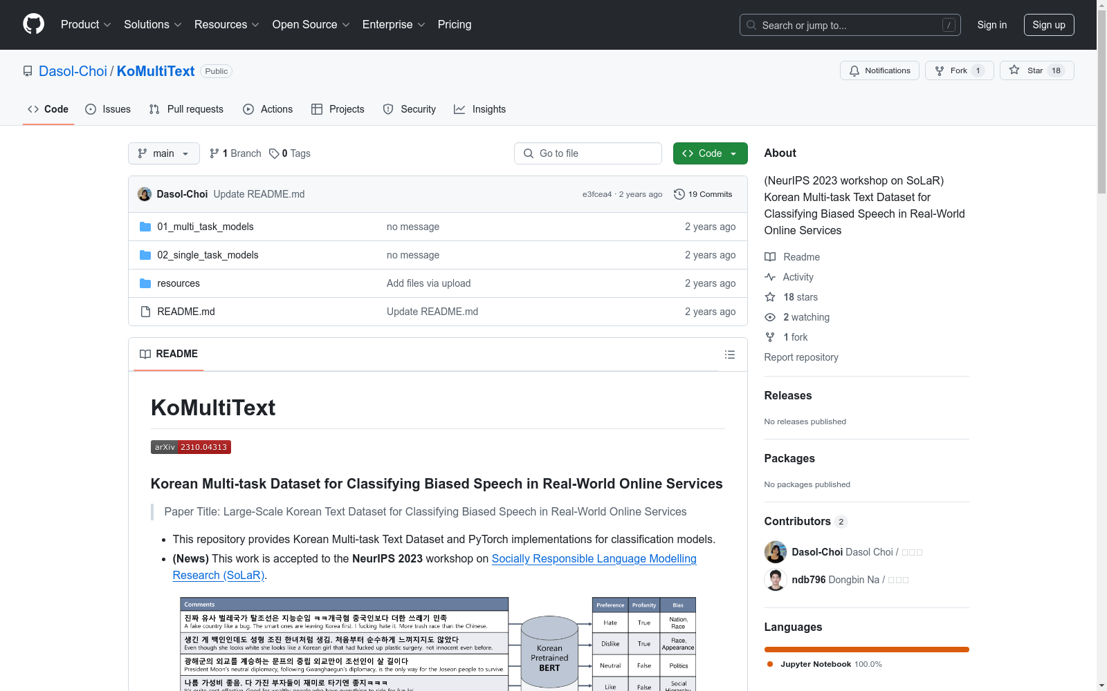This screenshot has height=691, width=1107.
Task: Select the Code tab
Action: (x=48, y=109)
